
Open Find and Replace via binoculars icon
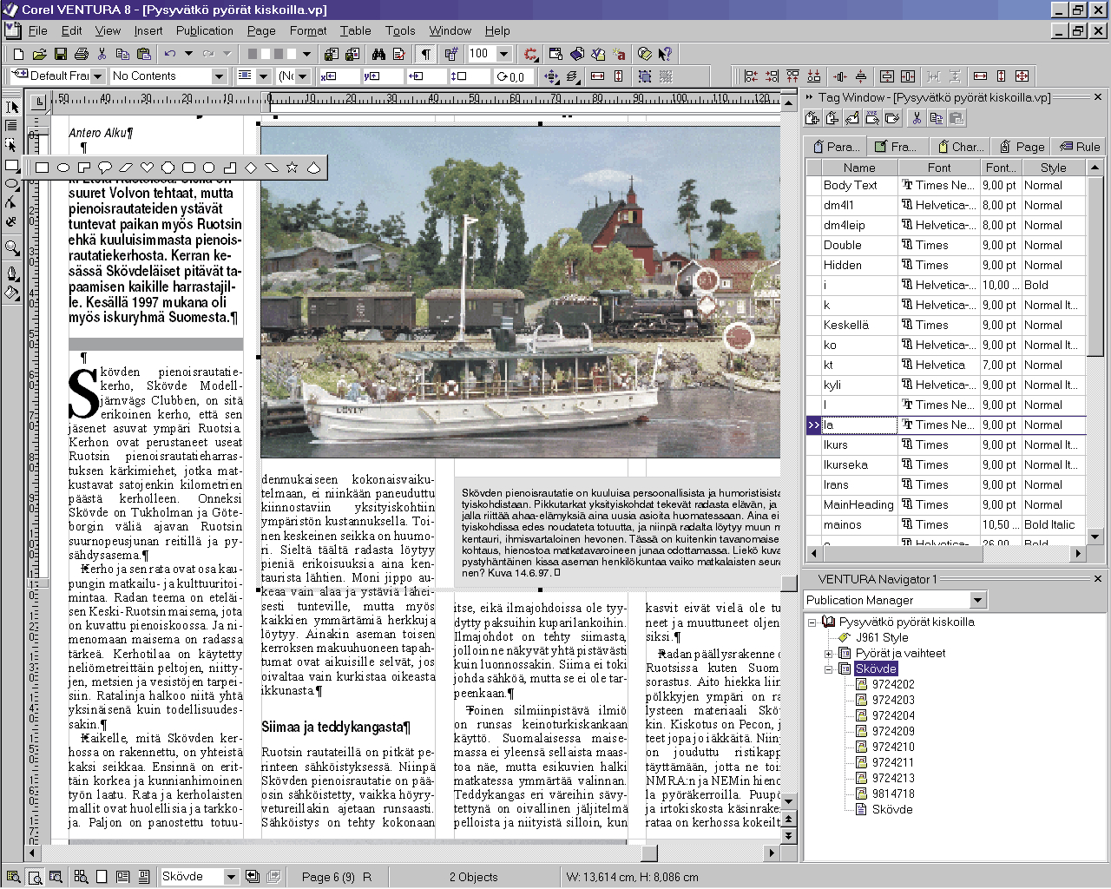click(x=379, y=53)
